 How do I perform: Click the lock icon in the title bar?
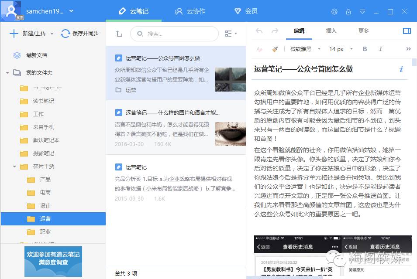click(x=348, y=12)
